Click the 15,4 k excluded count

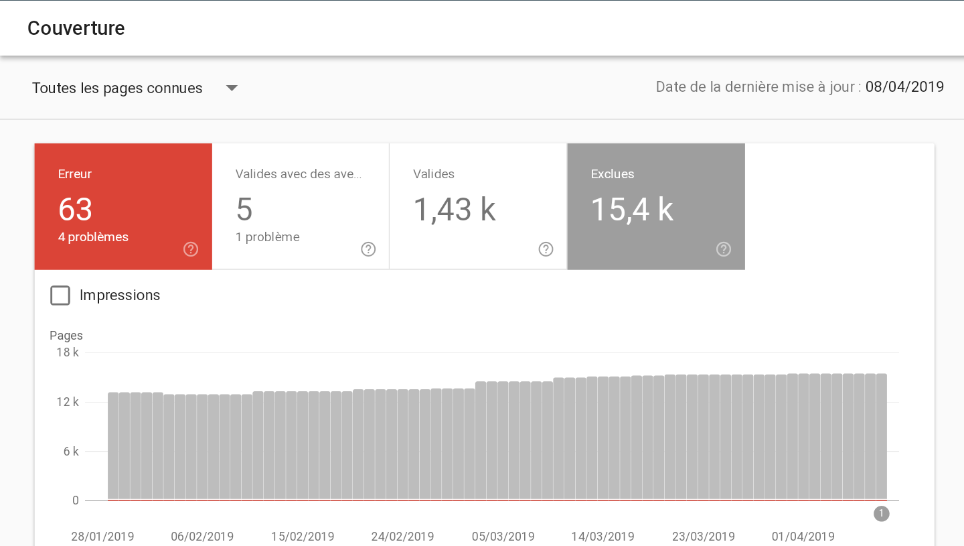pos(632,210)
